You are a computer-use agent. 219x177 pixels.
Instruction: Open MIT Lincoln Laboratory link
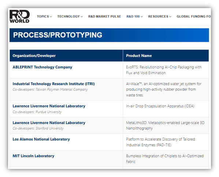33,156
